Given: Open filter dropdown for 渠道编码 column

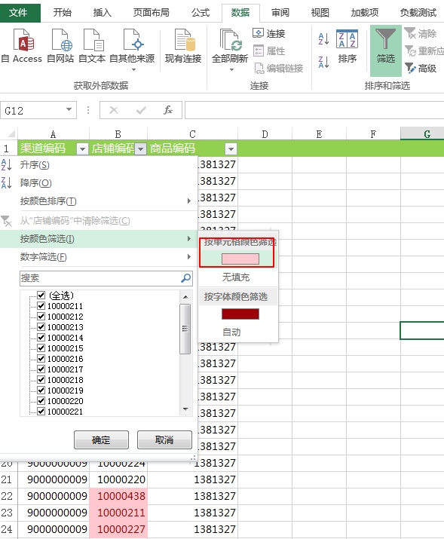Looking at the screenshot, I should [82, 149].
